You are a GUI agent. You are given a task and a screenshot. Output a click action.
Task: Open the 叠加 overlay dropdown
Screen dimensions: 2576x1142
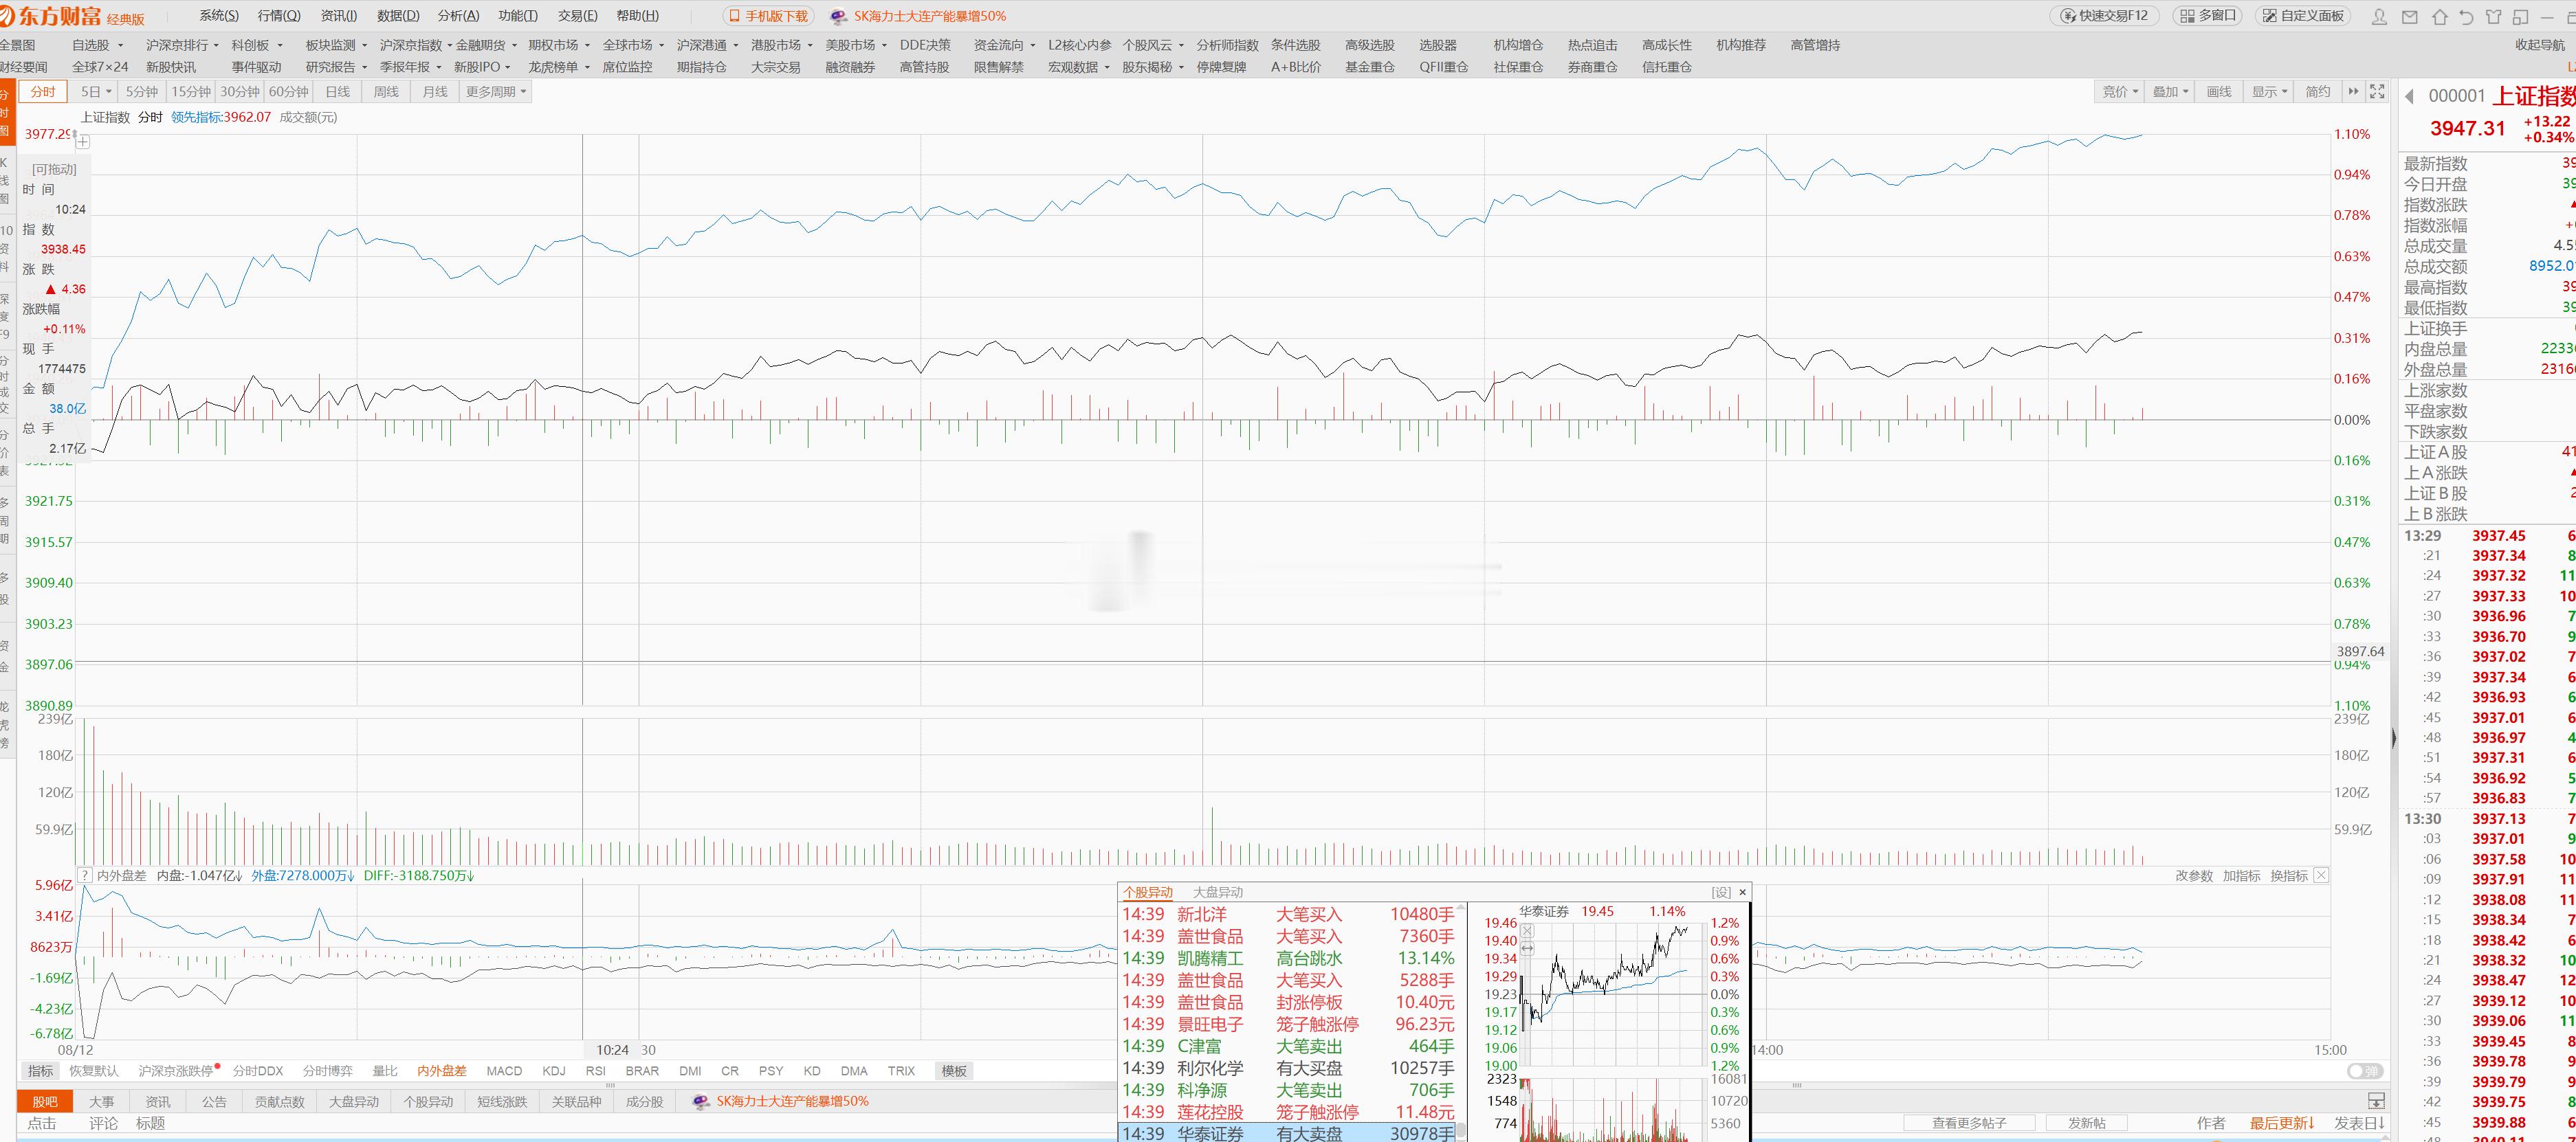2170,92
